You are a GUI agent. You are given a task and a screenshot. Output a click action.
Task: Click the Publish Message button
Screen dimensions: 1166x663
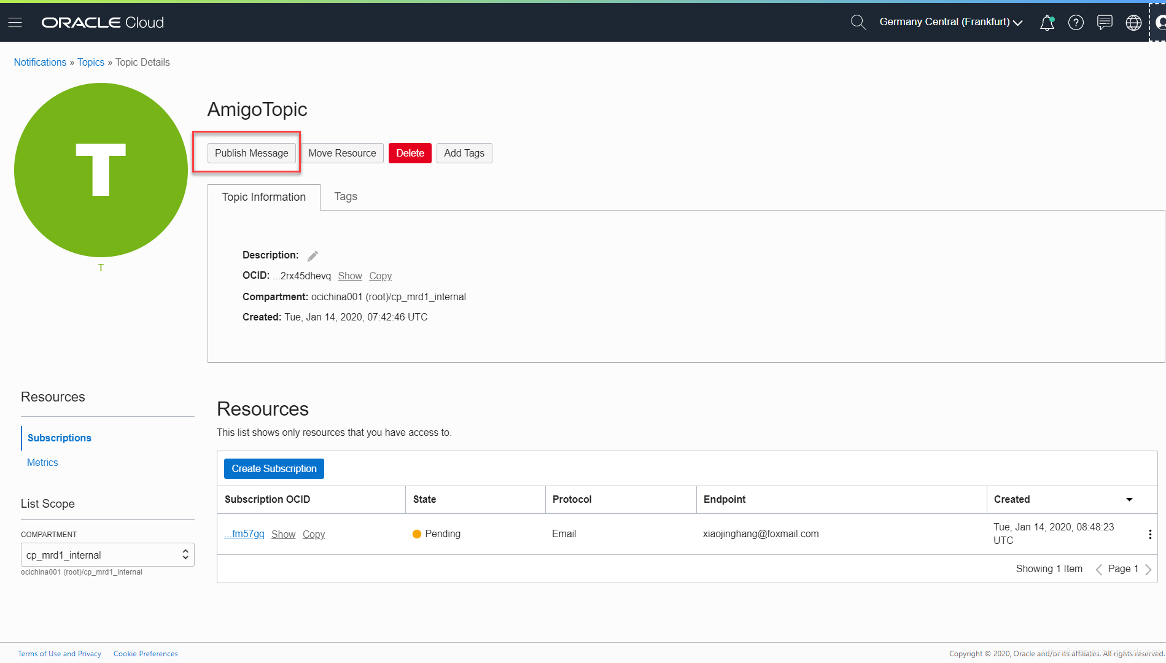[x=251, y=153]
